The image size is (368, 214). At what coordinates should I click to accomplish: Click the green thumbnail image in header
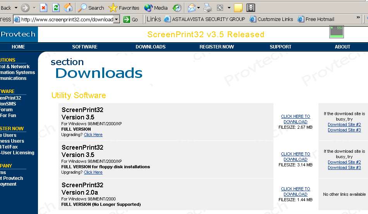coord(337,32)
